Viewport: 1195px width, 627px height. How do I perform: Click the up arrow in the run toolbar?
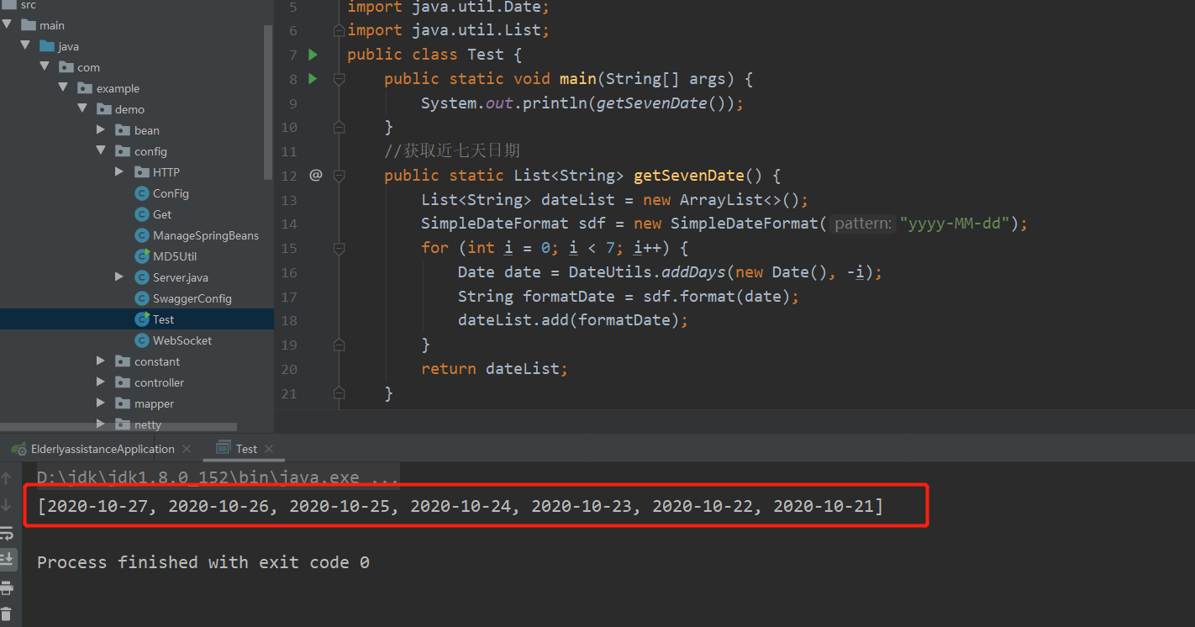tap(8, 477)
